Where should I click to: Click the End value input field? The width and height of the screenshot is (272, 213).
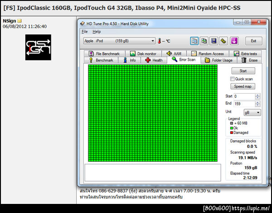pos(244,104)
